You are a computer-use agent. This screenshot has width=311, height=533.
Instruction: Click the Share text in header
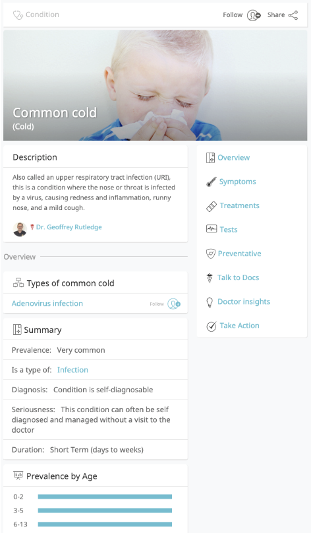click(276, 15)
